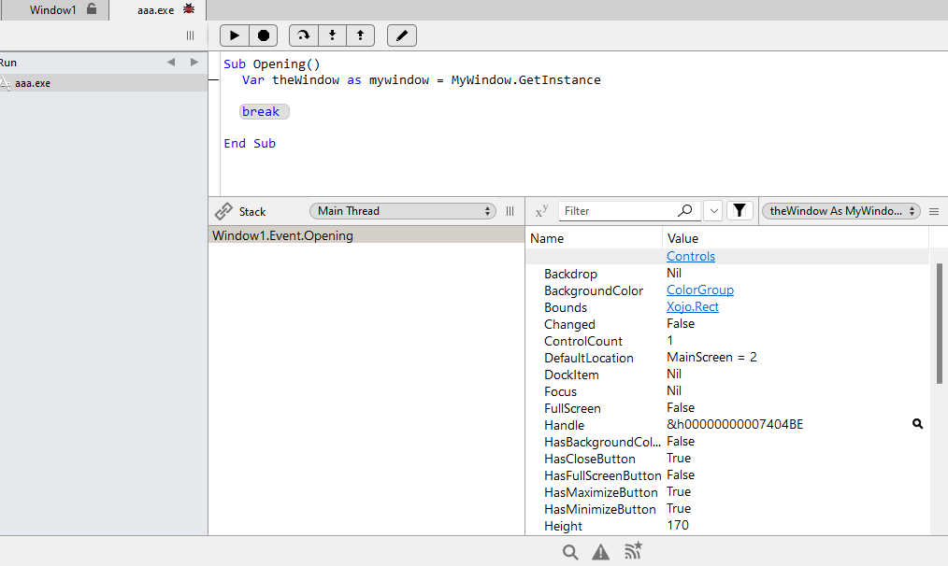The height and width of the screenshot is (566, 948).
Task: Click the left panel divider handle
Action: (191, 35)
